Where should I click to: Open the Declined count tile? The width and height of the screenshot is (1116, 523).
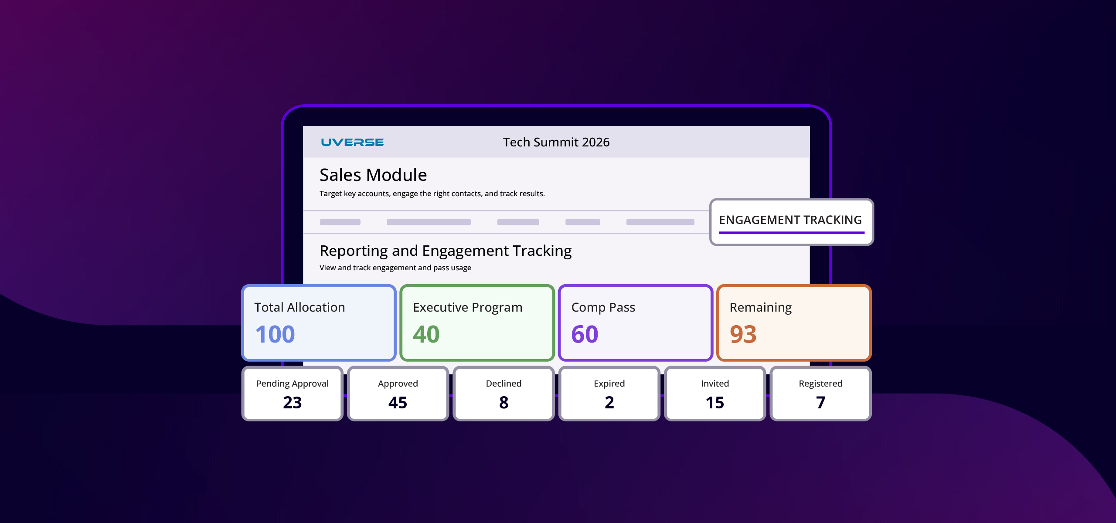[x=504, y=394]
